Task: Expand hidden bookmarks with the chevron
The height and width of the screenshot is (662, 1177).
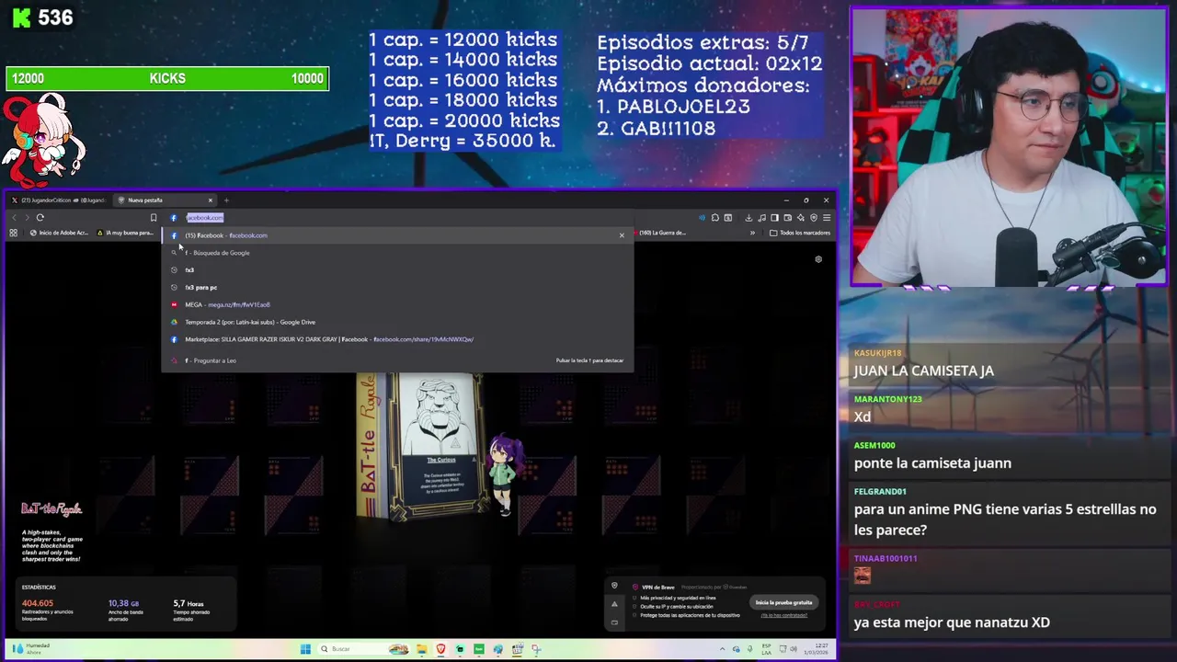Action: (752, 233)
